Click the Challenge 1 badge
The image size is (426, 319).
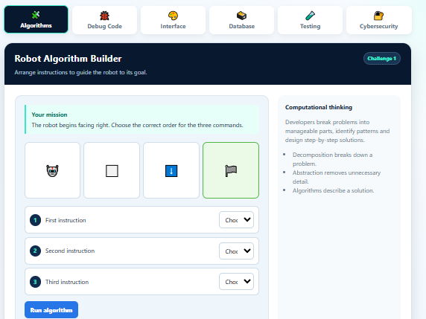click(x=382, y=58)
